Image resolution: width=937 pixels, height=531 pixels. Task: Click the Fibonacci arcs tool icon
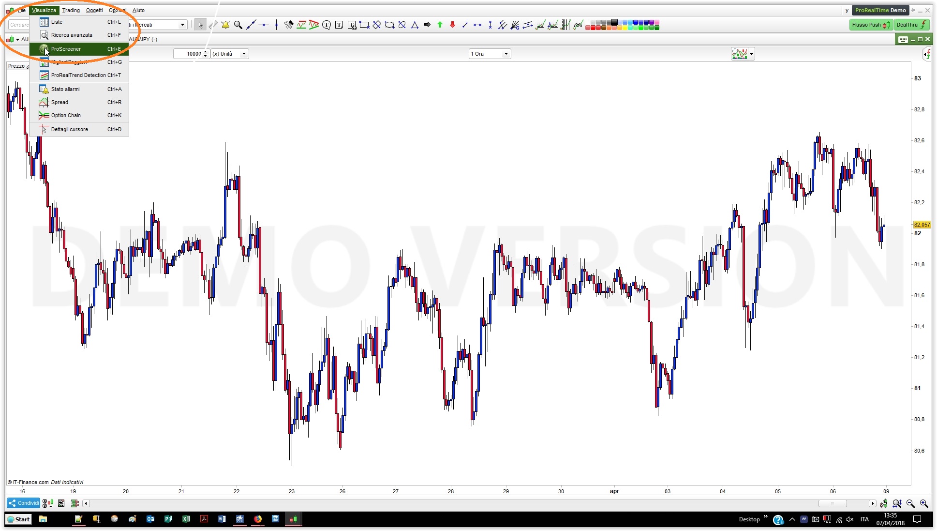(578, 25)
